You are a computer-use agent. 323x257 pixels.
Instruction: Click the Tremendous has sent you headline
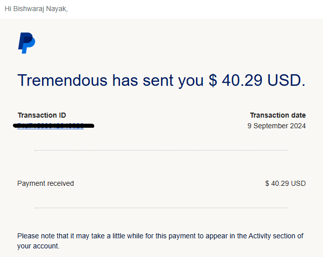click(x=161, y=80)
